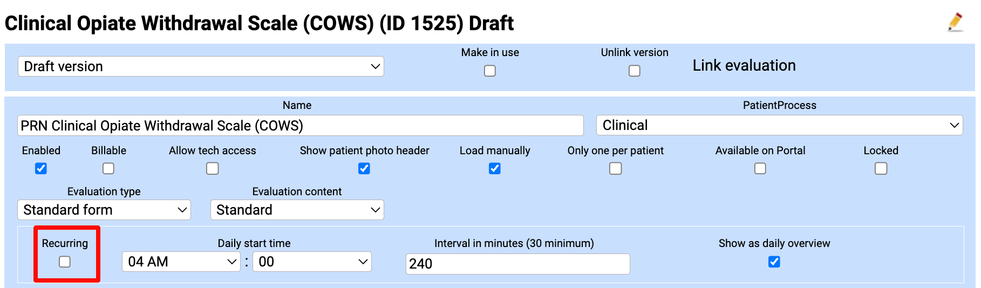Expand the PatientProcess Clinical dropdown
Viewport: 981px width, 288px height.
pos(779,125)
